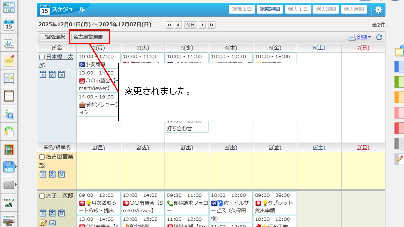
Task: Select the checkbox for 大手 次郎
Action: coord(42,196)
